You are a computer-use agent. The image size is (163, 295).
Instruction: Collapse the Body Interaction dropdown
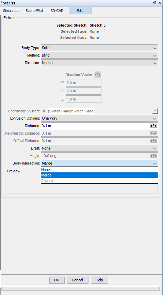tap(99, 163)
